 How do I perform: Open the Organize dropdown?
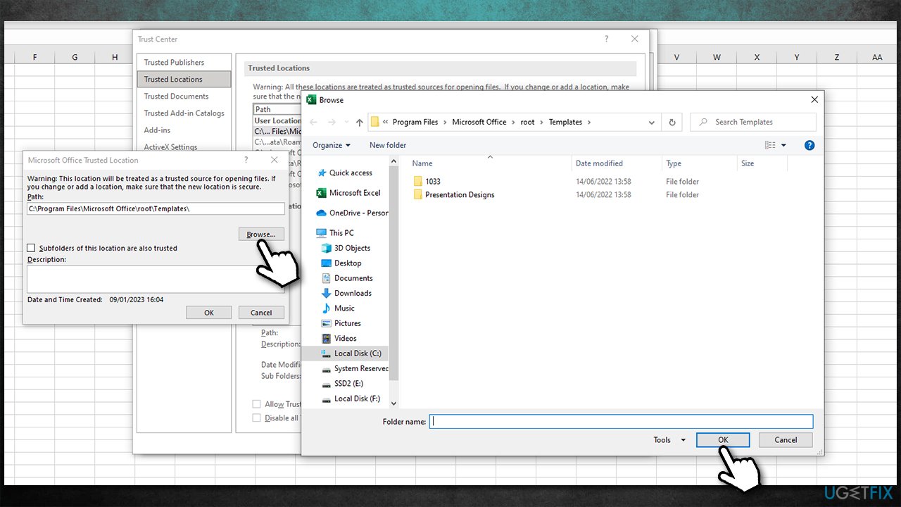(x=332, y=145)
